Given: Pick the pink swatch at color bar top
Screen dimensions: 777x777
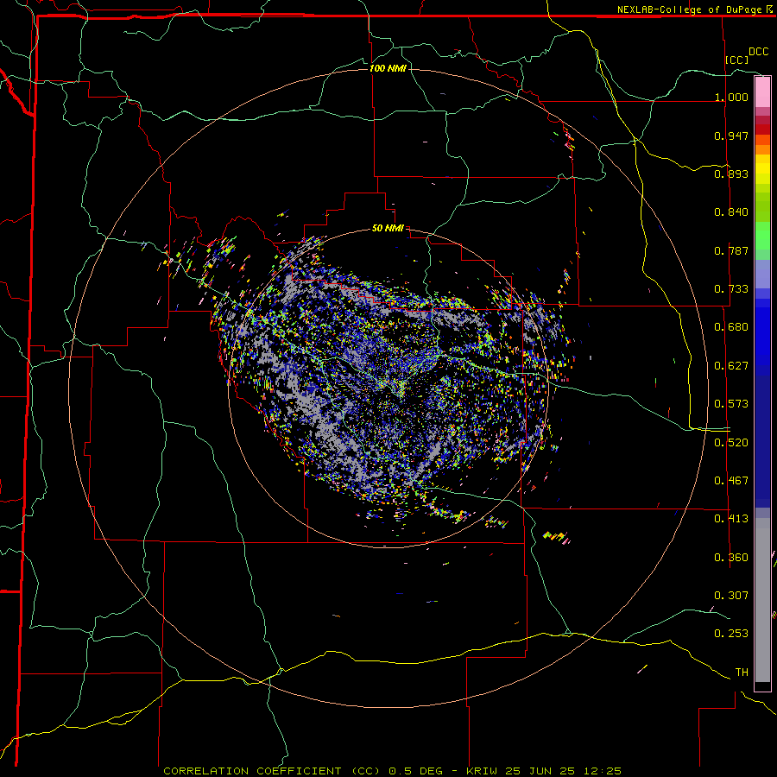Looking at the screenshot, I should coord(762,92).
